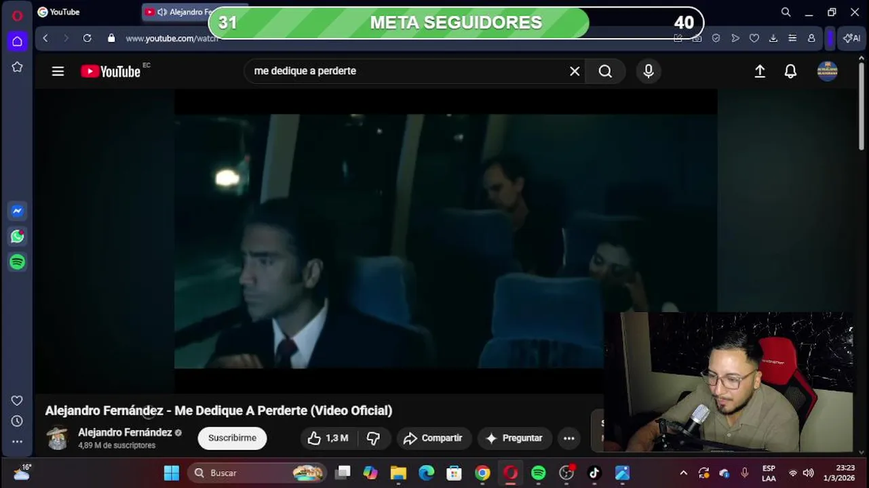Start voice search with microphone
Viewport: 869px width, 488px height.
pos(649,71)
